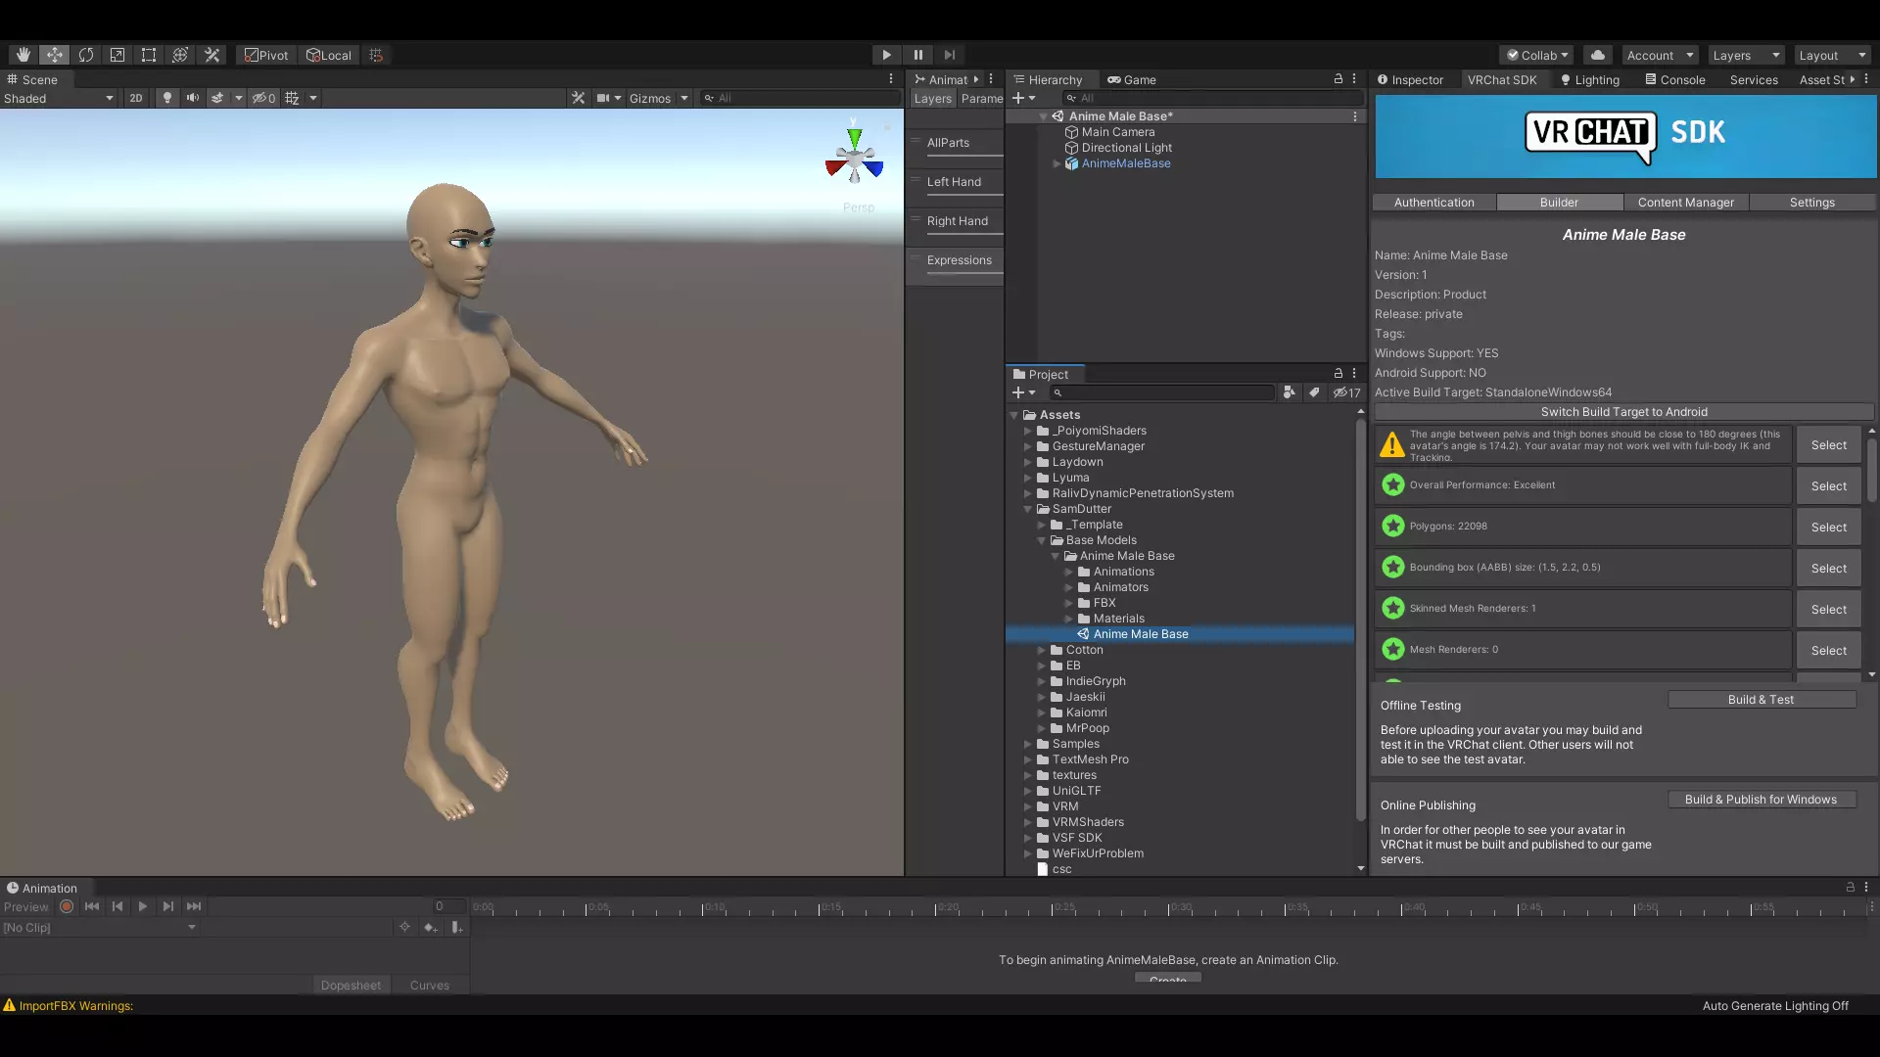Switch to the Content Manager tab
This screenshot has height=1057, width=1880.
[x=1685, y=202]
